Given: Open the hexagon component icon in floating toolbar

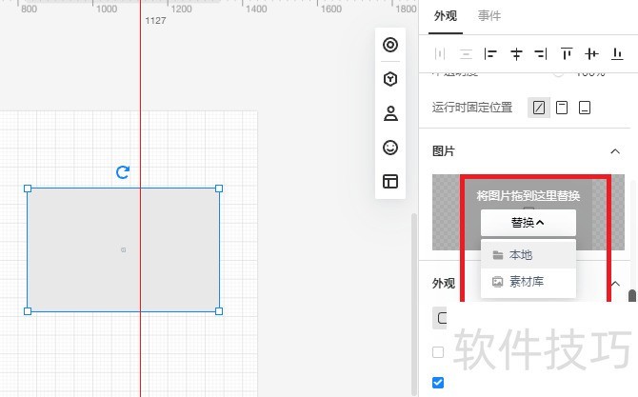Looking at the screenshot, I should click(x=390, y=79).
